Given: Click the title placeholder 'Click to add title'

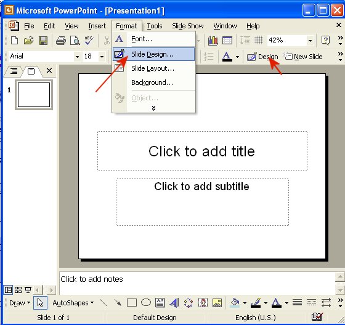Looking at the screenshot, I should (x=202, y=151).
